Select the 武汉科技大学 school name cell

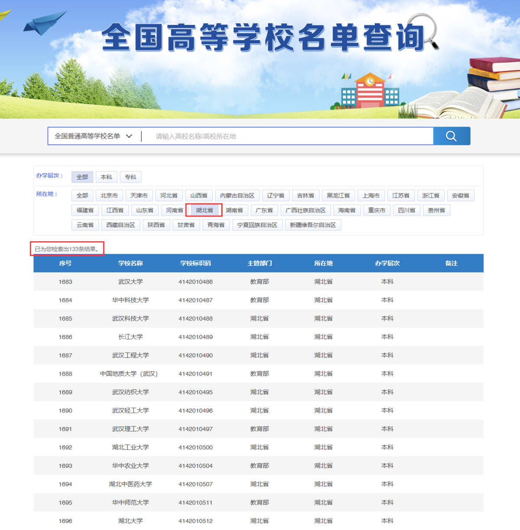(130, 319)
